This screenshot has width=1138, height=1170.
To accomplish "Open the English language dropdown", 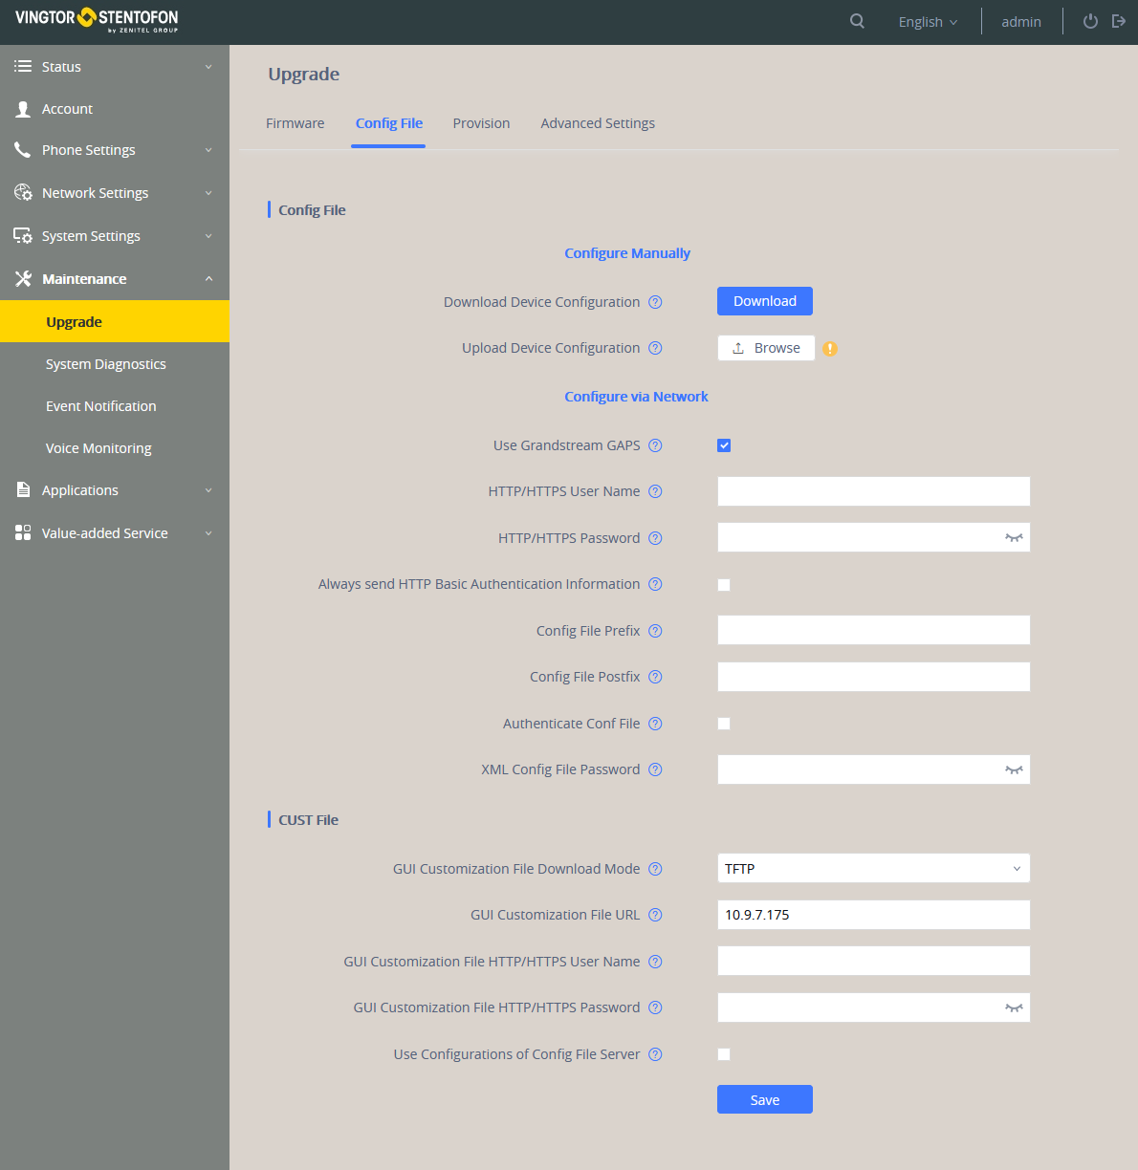I will pyautogui.click(x=928, y=22).
